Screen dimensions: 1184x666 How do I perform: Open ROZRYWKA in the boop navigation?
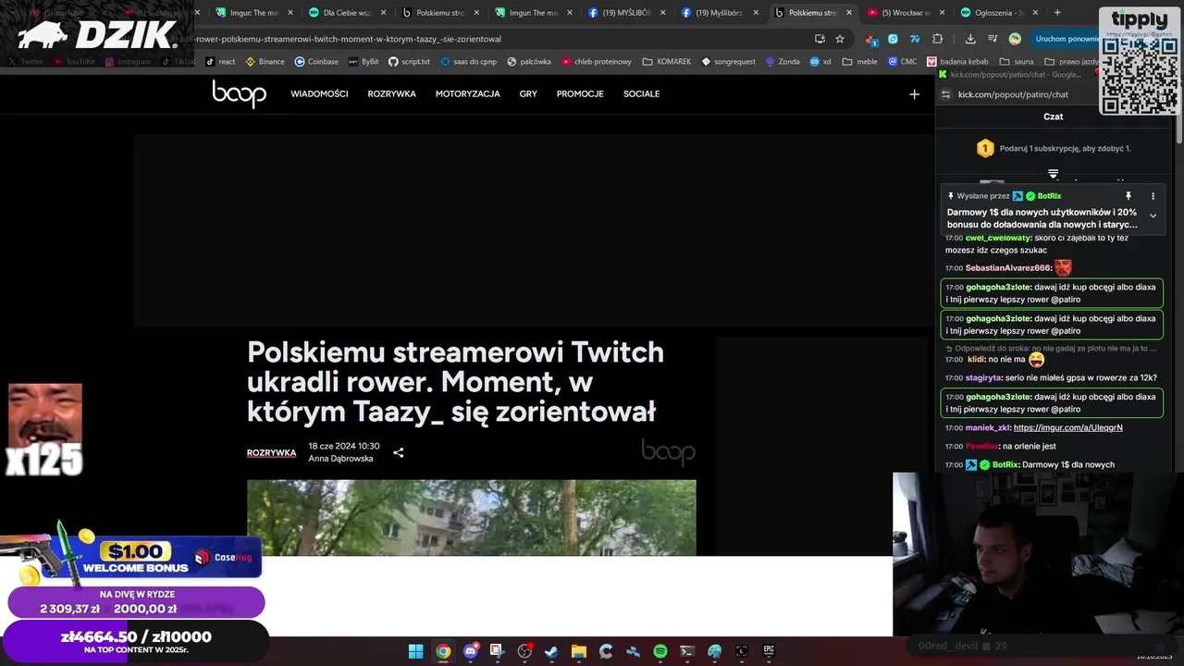391,94
